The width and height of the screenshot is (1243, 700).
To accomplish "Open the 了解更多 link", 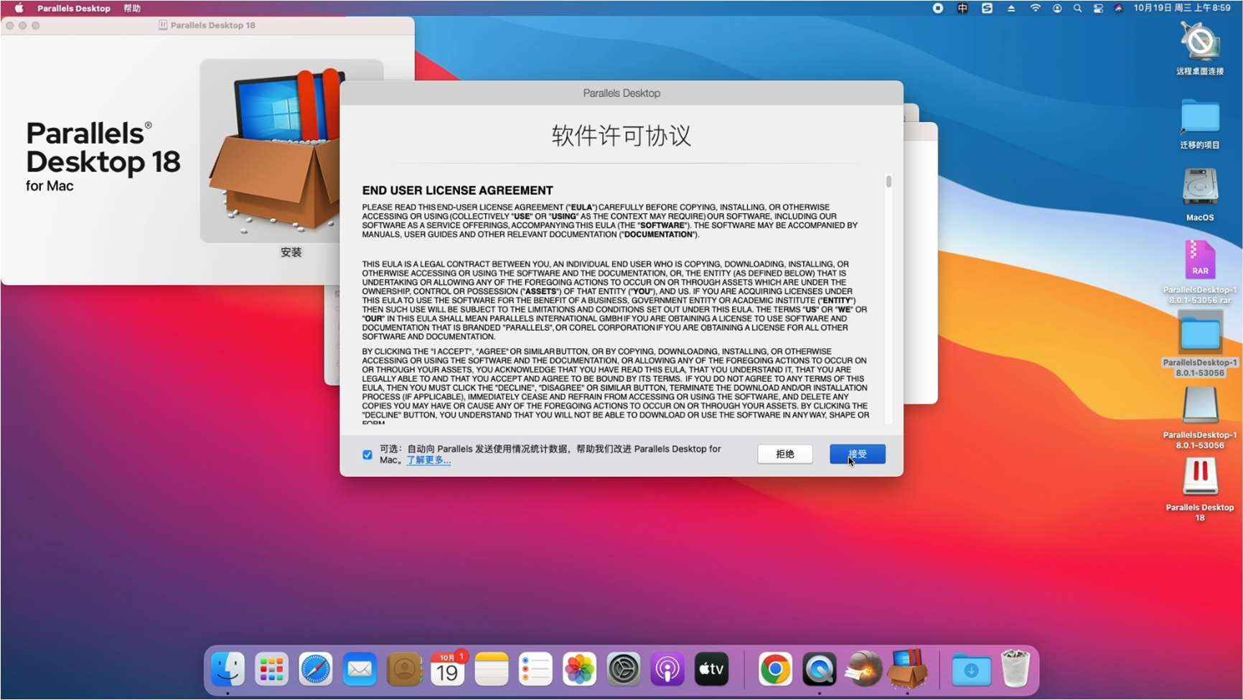I will coord(428,460).
